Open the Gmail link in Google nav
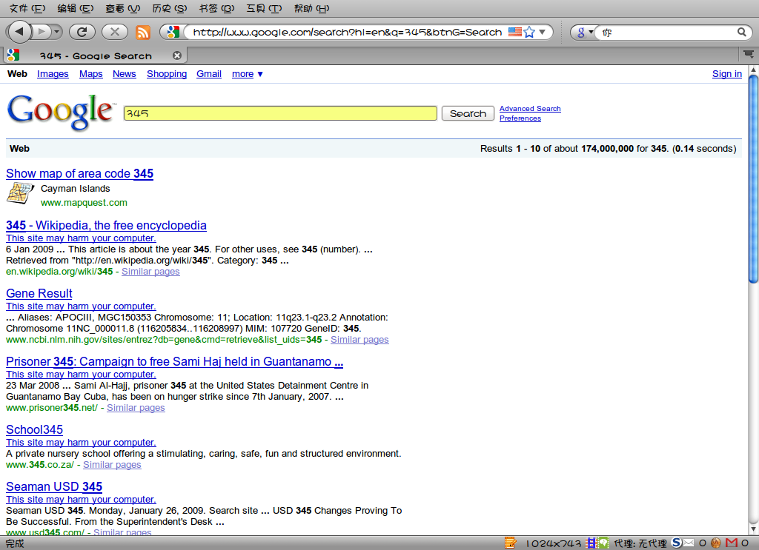The width and height of the screenshot is (759, 550). [209, 74]
